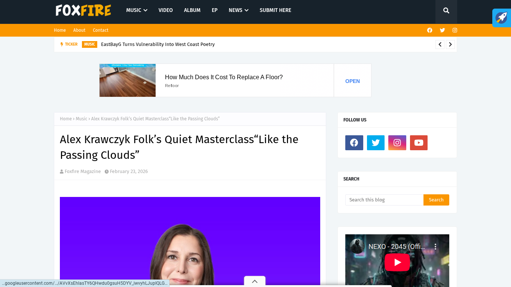511x287 pixels.
Task: Click the Twitter button under Follow Us
Action: click(x=376, y=143)
